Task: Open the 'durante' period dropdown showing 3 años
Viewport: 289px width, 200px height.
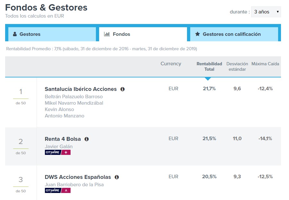Action: (266, 12)
